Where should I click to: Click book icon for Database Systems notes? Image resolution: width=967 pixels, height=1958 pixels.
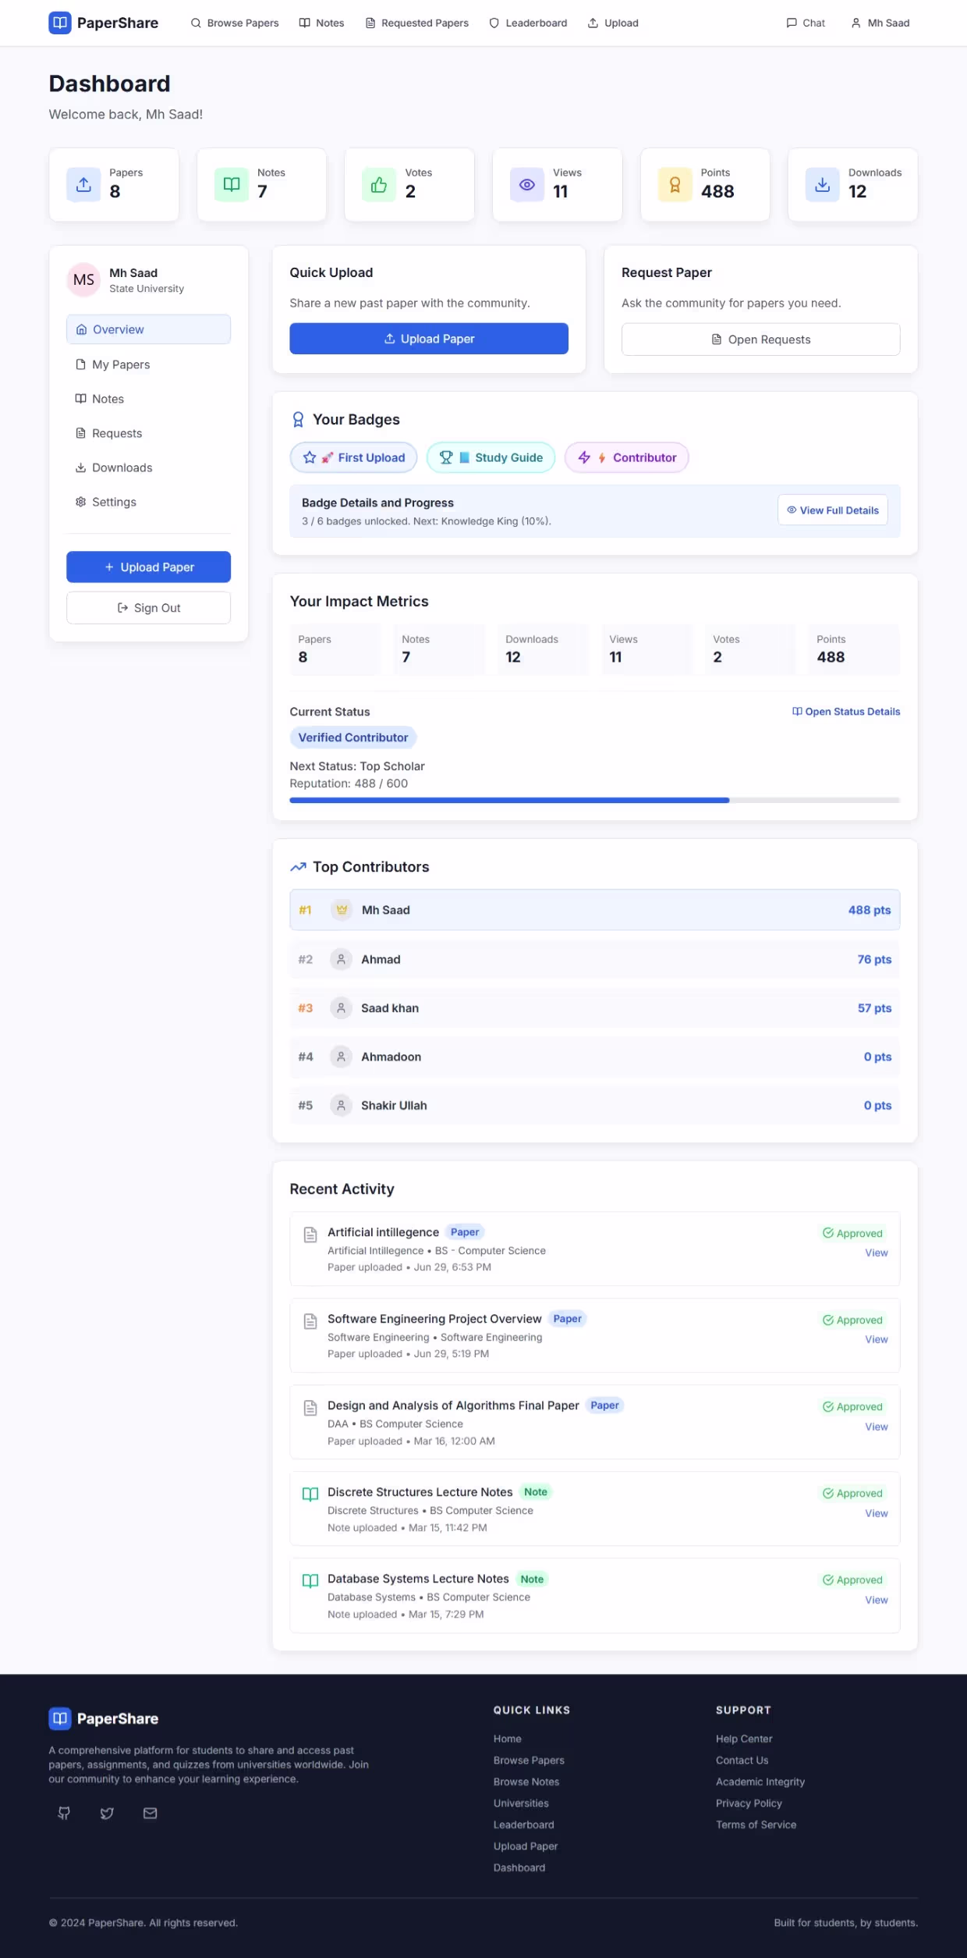(310, 1581)
